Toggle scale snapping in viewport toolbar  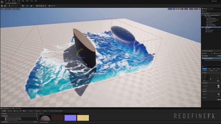point(191,9)
